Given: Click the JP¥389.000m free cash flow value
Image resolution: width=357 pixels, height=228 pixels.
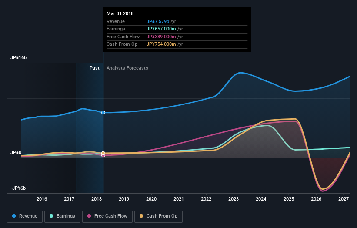Looking at the screenshot, I should (161, 37).
